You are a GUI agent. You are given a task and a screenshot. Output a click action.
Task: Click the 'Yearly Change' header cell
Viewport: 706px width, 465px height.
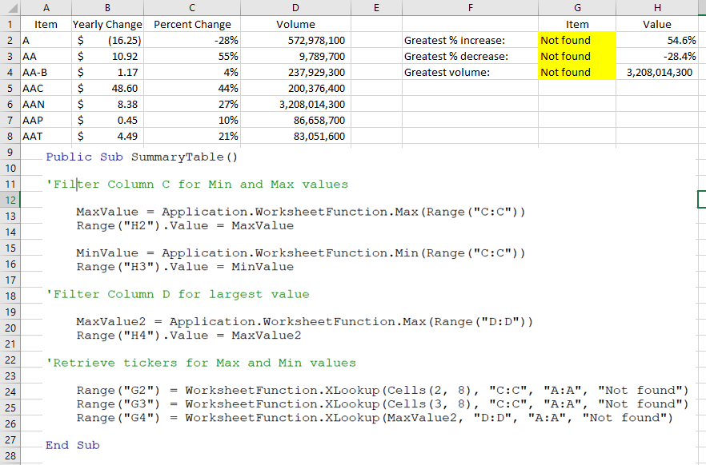(106, 24)
